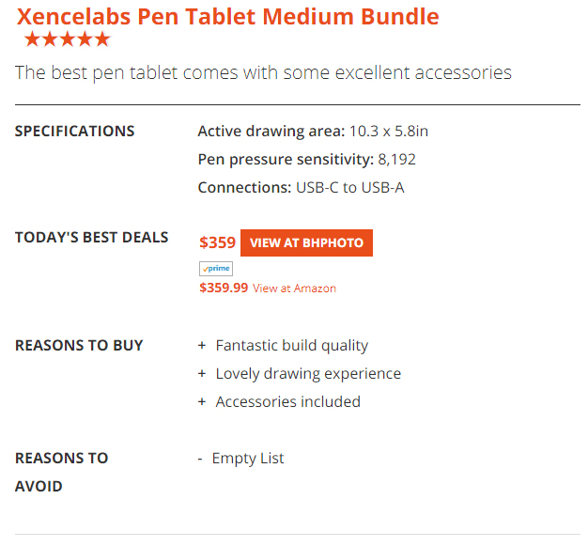Click the $359 BHPhoto price
Viewport: 588px width, 546px height.
(218, 242)
